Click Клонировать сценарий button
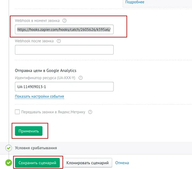Image resolution: width=192 pixels, height=169 pixels. click(87, 163)
